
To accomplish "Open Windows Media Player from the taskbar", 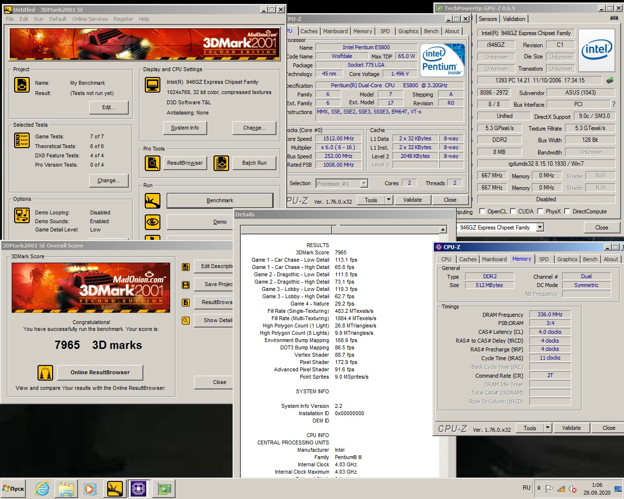I will [x=90, y=489].
